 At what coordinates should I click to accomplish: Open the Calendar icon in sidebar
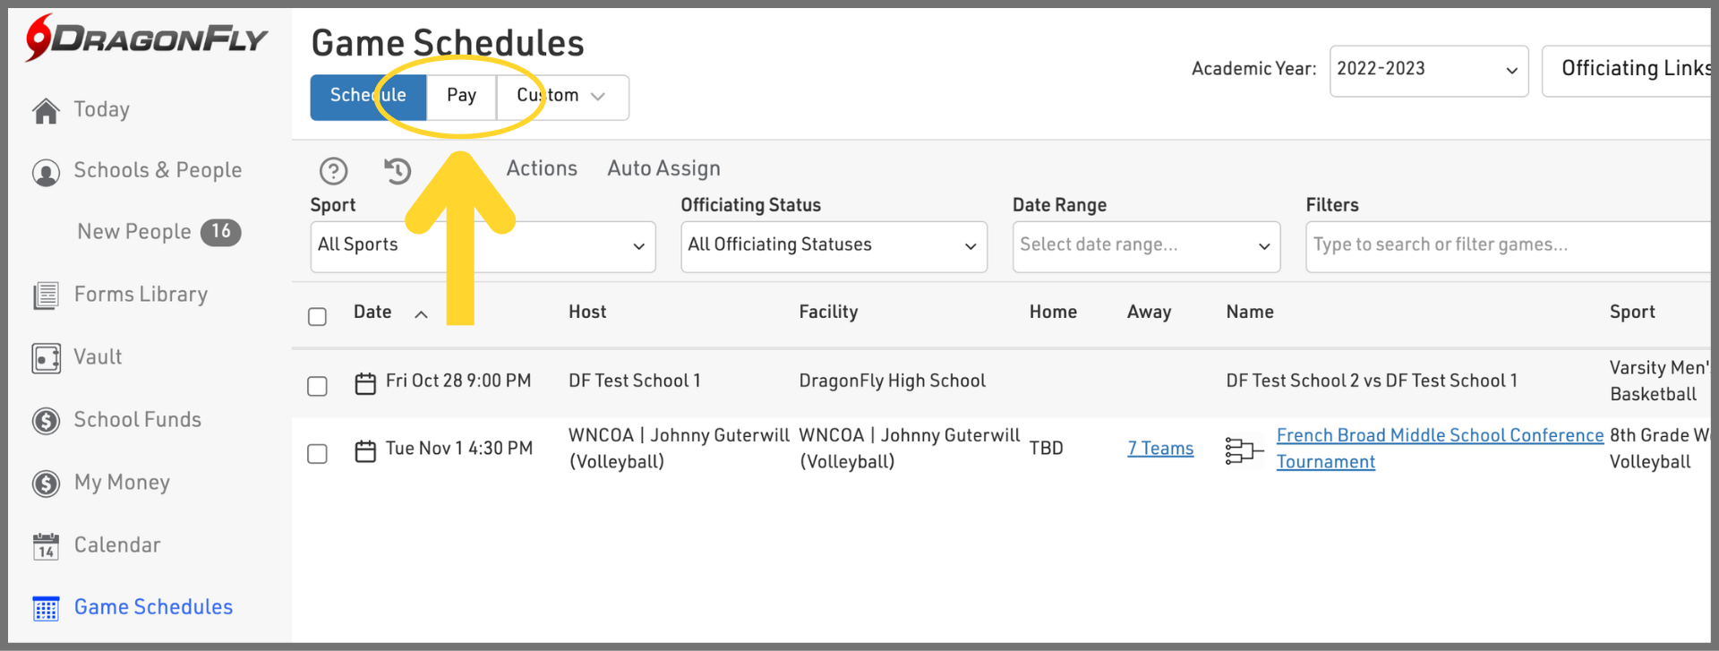pos(46,545)
